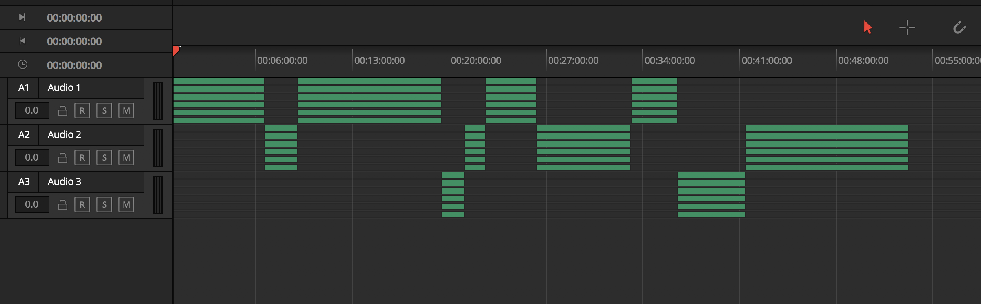The width and height of the screenshot is (981, 304).
Task: Click the range out-point icon
Action: coord(22,41)
